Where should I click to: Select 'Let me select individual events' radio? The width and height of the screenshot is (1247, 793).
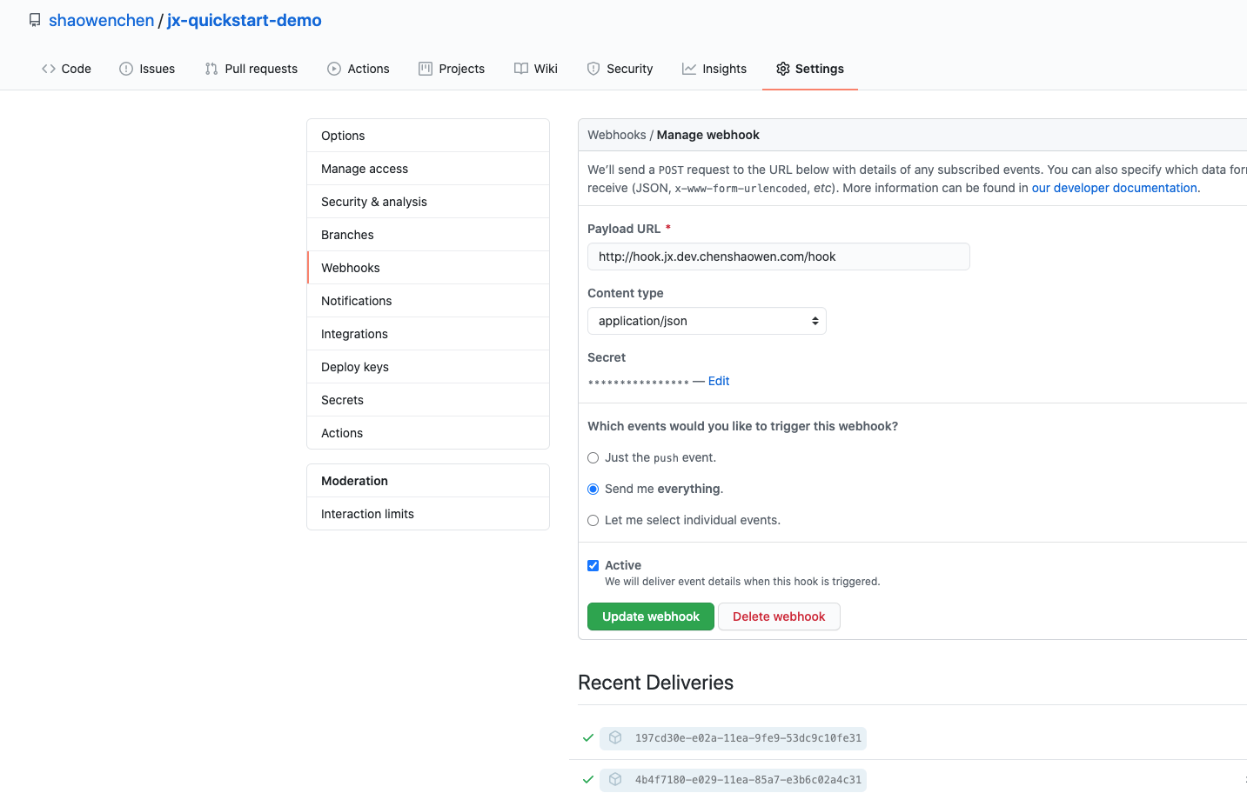(x=593, y=521)
